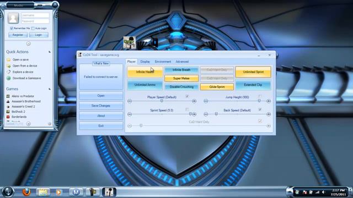Click the Jump Height slider track
The width and height of the screenshot is (353, 198).
(x=237, y=101)
